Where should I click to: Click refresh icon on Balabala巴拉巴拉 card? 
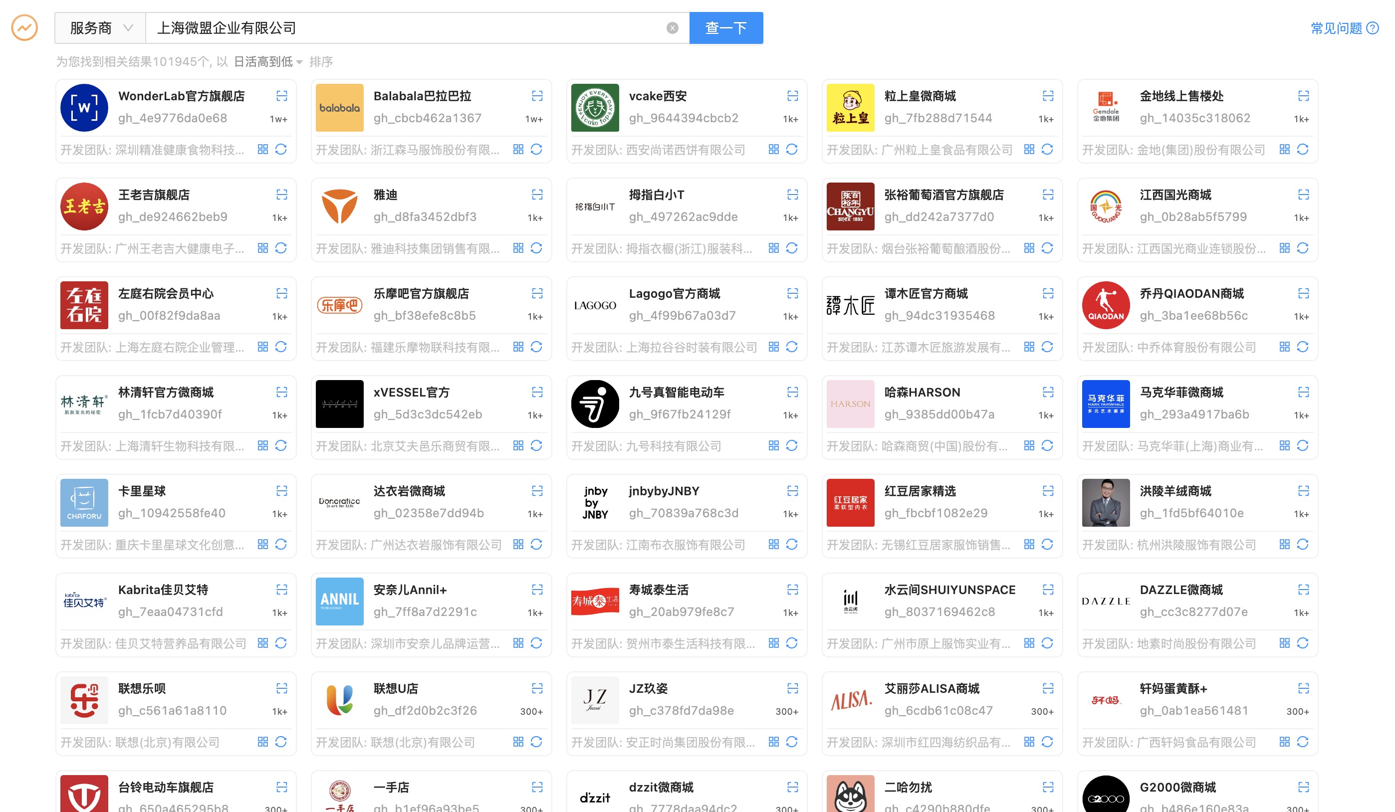point(536,150)
